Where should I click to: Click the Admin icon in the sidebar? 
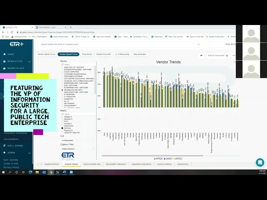tap(5, 152)
